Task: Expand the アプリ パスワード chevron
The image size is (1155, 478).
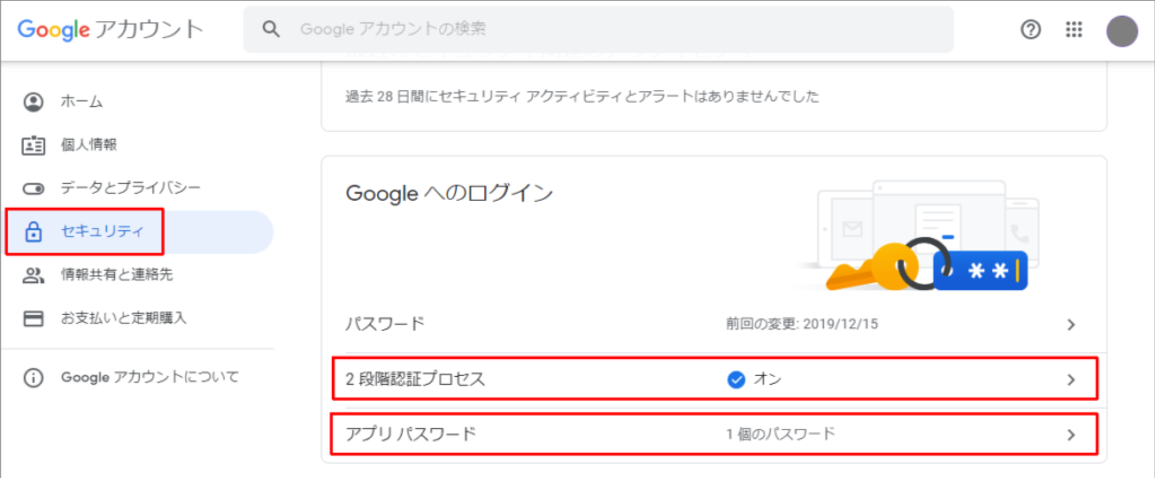Action: pyautogui.click(x=1071, y=435)
